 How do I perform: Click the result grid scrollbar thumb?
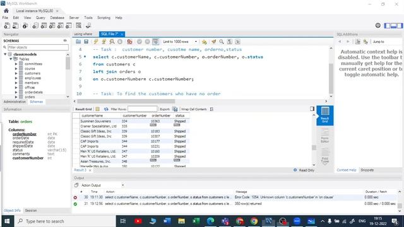(314, 148)
